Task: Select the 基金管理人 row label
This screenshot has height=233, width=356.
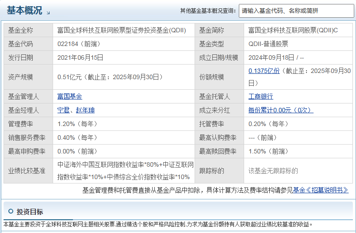Action: pos(23,96)
